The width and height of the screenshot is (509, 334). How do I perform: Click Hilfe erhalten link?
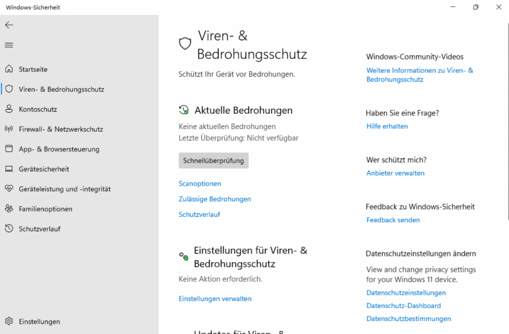pos(387,126)
